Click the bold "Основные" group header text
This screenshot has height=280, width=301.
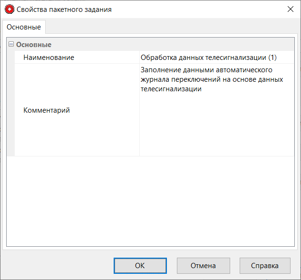point(34,45)
